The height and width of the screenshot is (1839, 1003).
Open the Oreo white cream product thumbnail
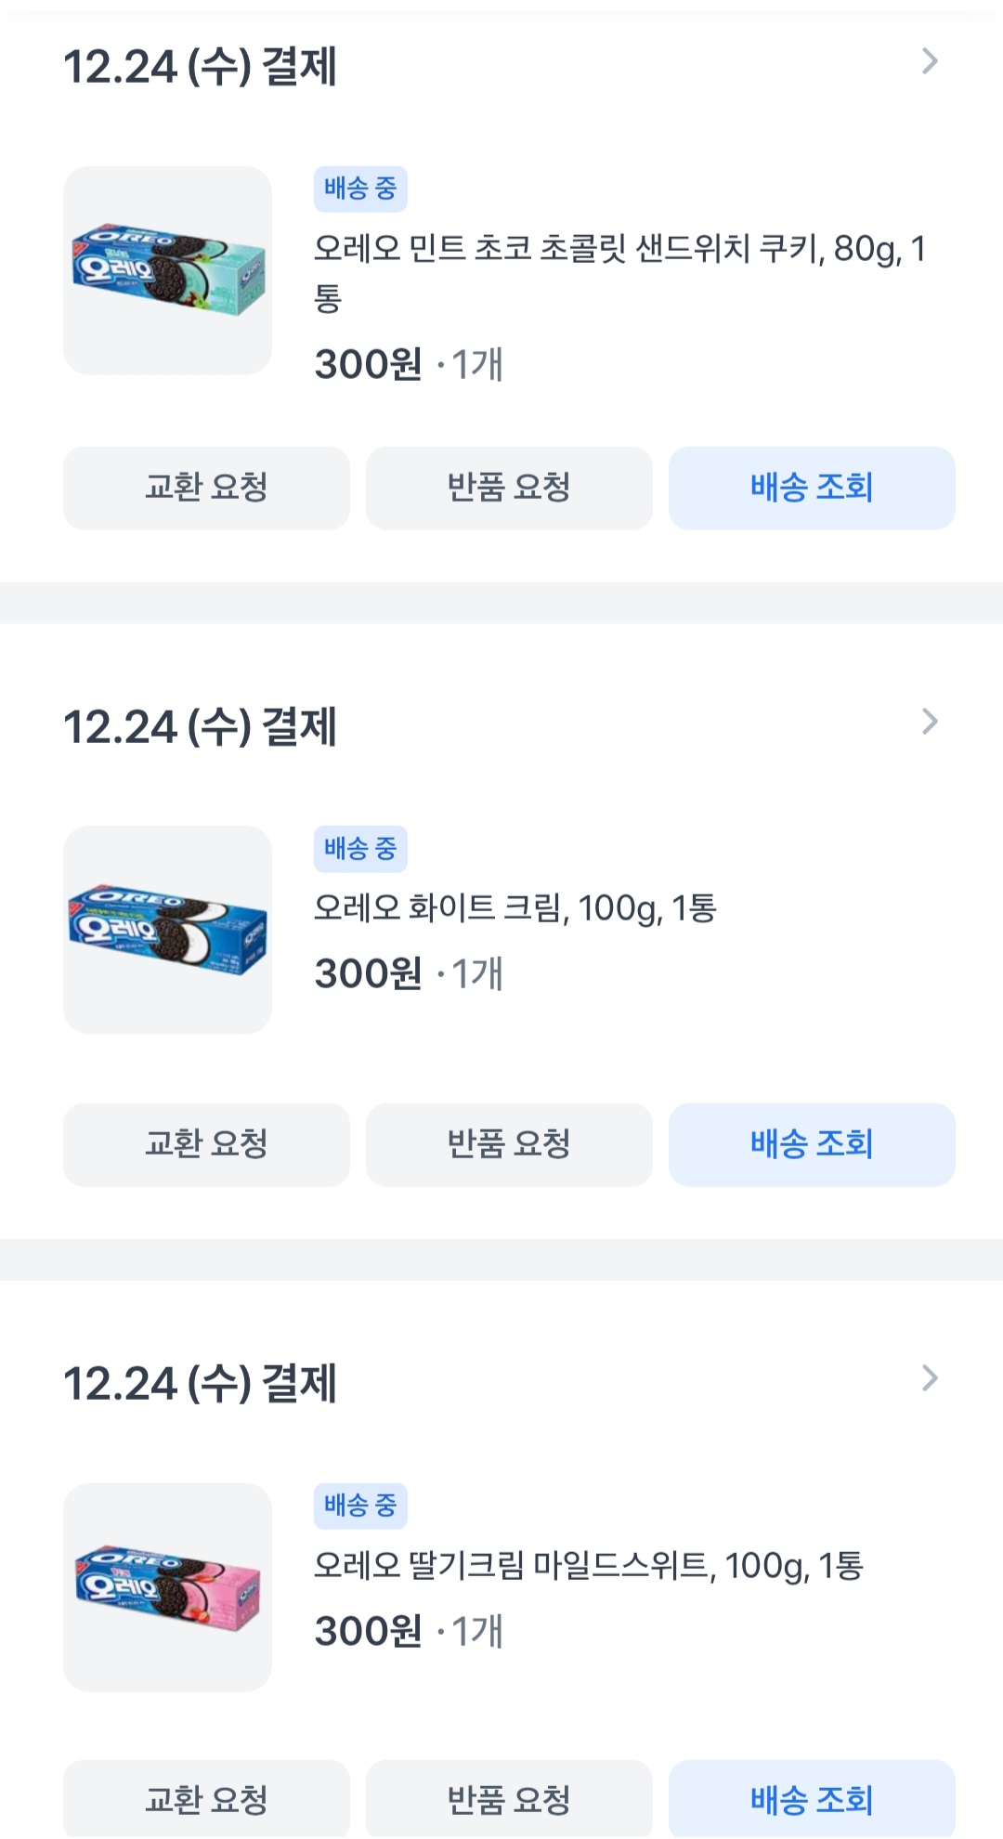(168, 930)
